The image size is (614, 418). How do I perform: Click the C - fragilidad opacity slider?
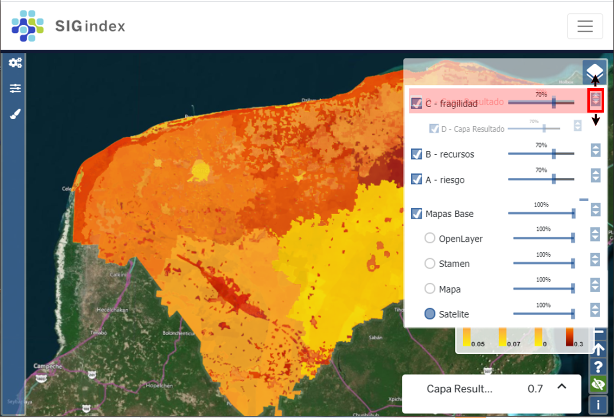click(541, 102)
